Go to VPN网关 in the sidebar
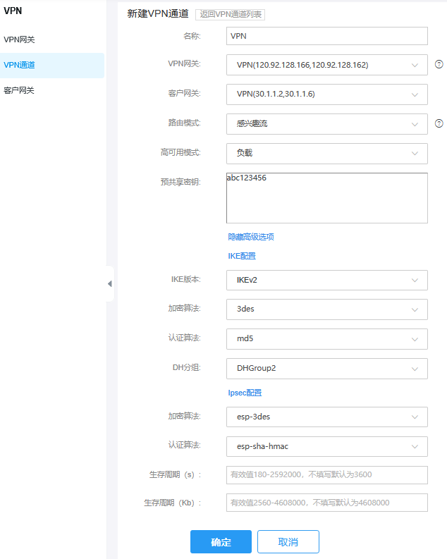 point(20,39)
